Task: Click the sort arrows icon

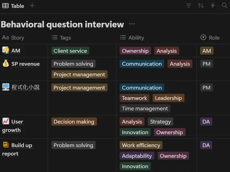Action: click(x=201, y=6)
